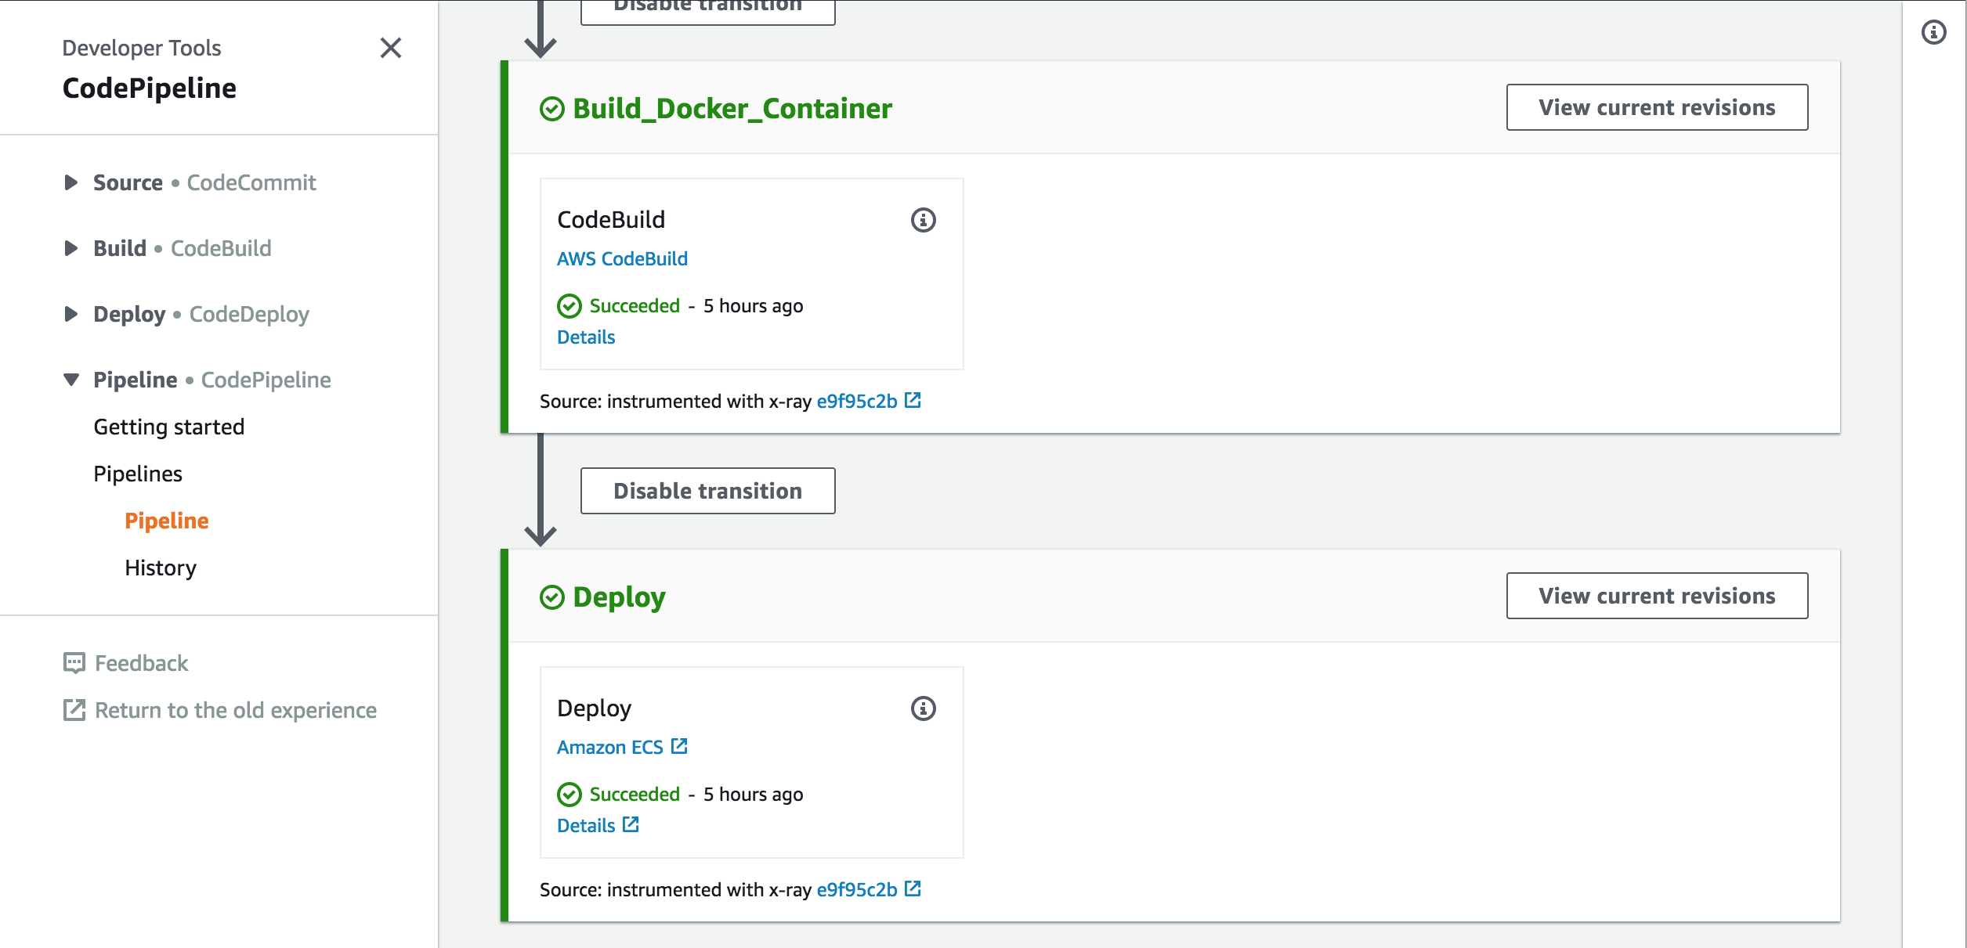
Task: Disable transition before the Deploy stage
Action: [x=707, y=491]
